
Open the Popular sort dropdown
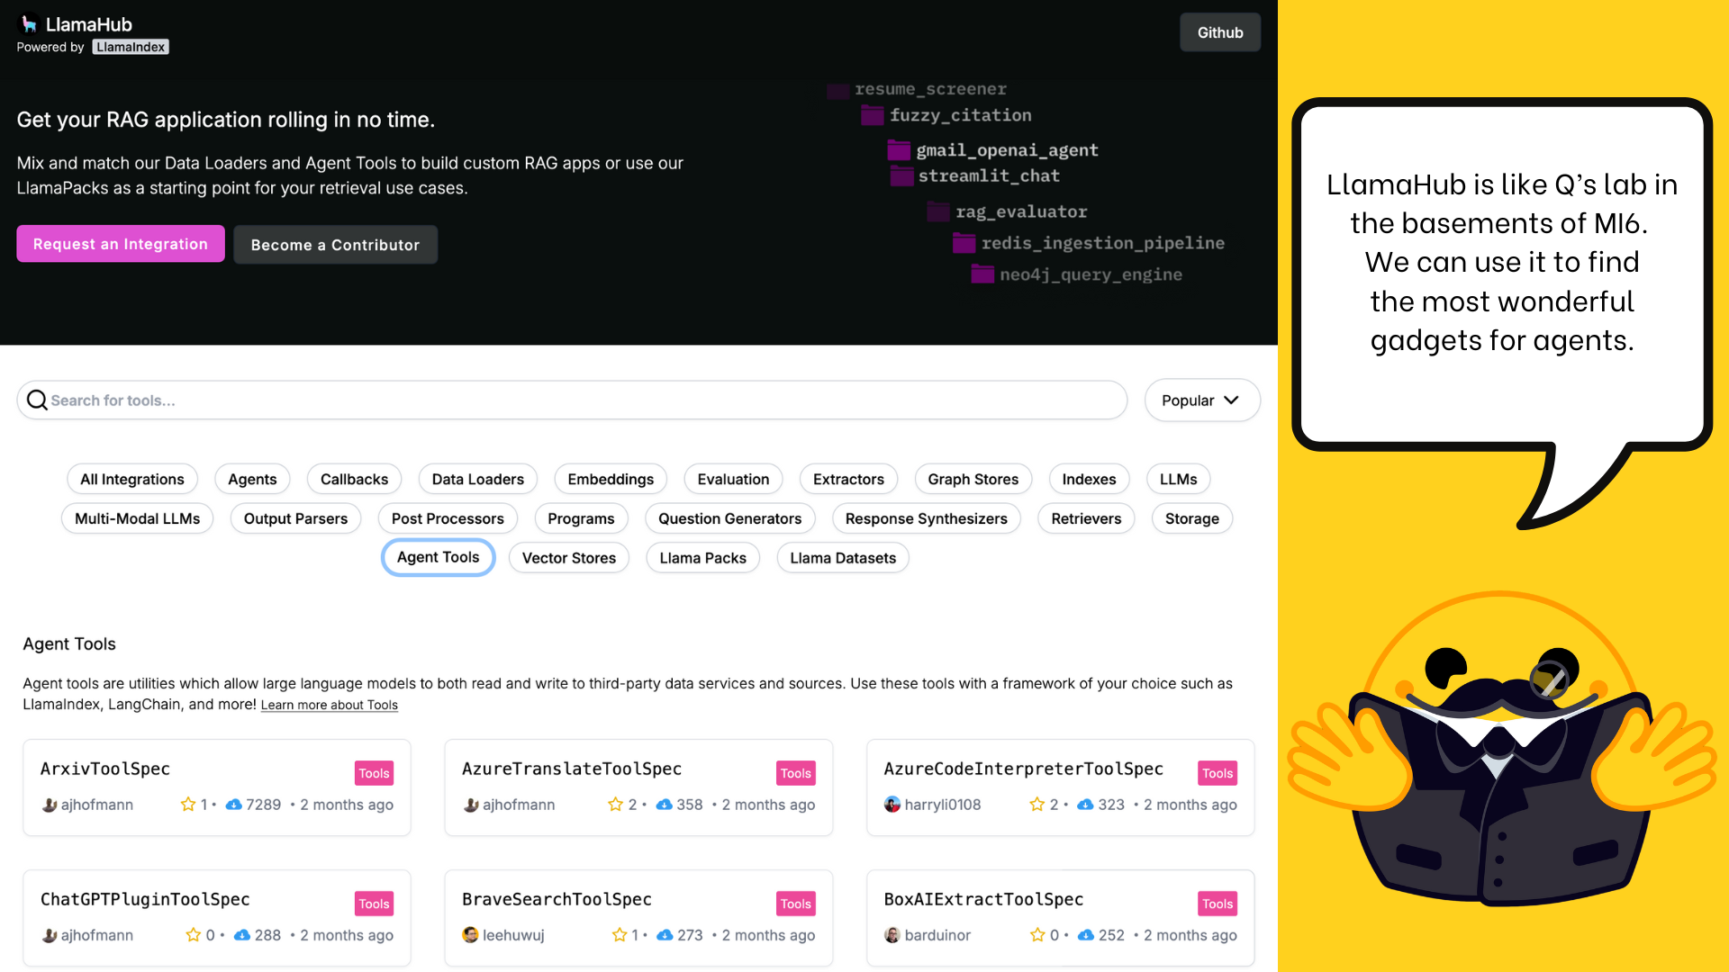coord(1202,400)
